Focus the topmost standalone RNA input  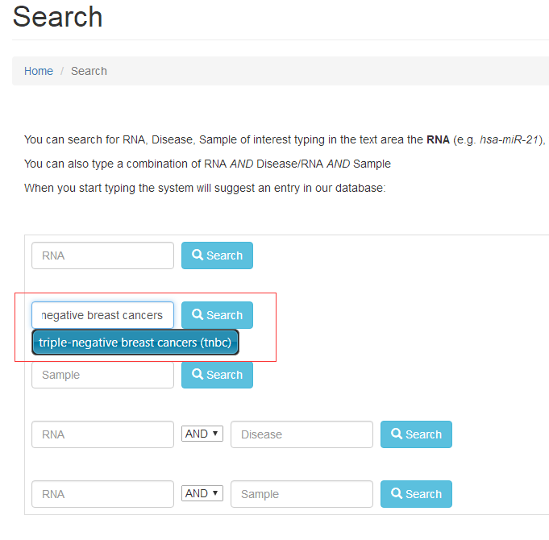[x=102, y=255]
